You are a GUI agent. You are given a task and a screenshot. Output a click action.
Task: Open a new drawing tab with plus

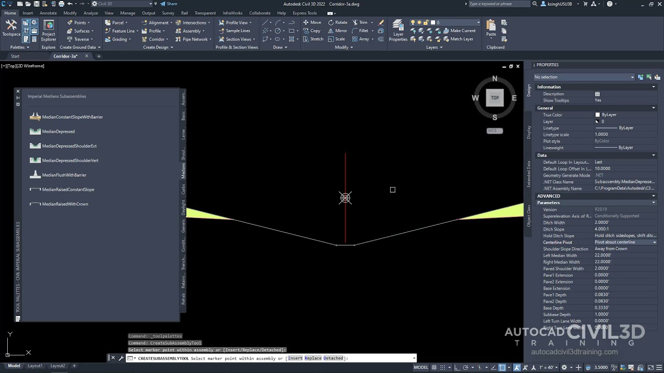click(x=99, y=56)
